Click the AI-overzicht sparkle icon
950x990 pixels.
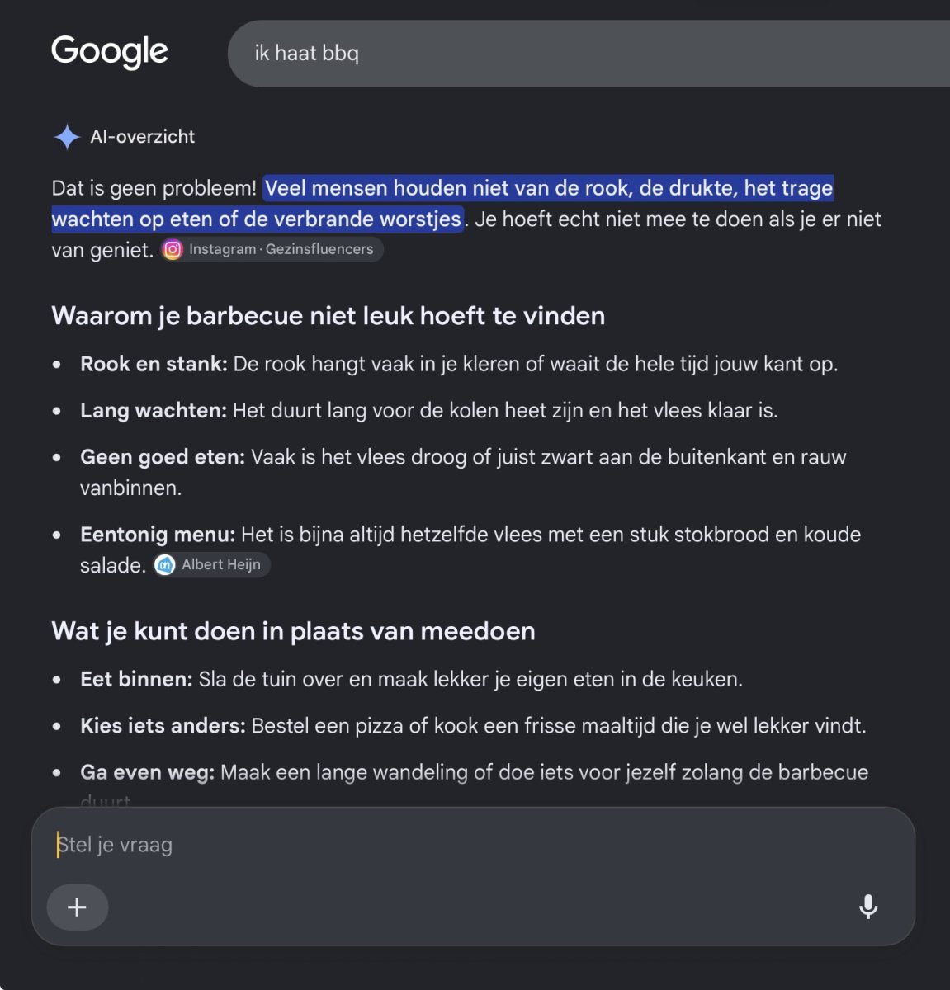(66, 137)
